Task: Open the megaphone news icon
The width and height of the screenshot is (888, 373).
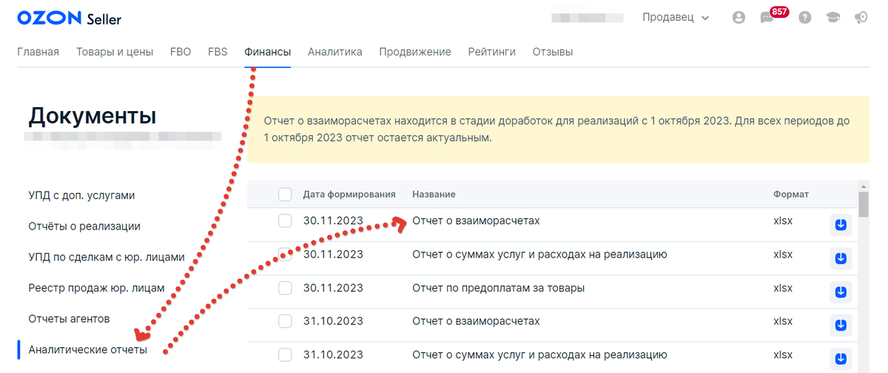Action: pos(861,18)
